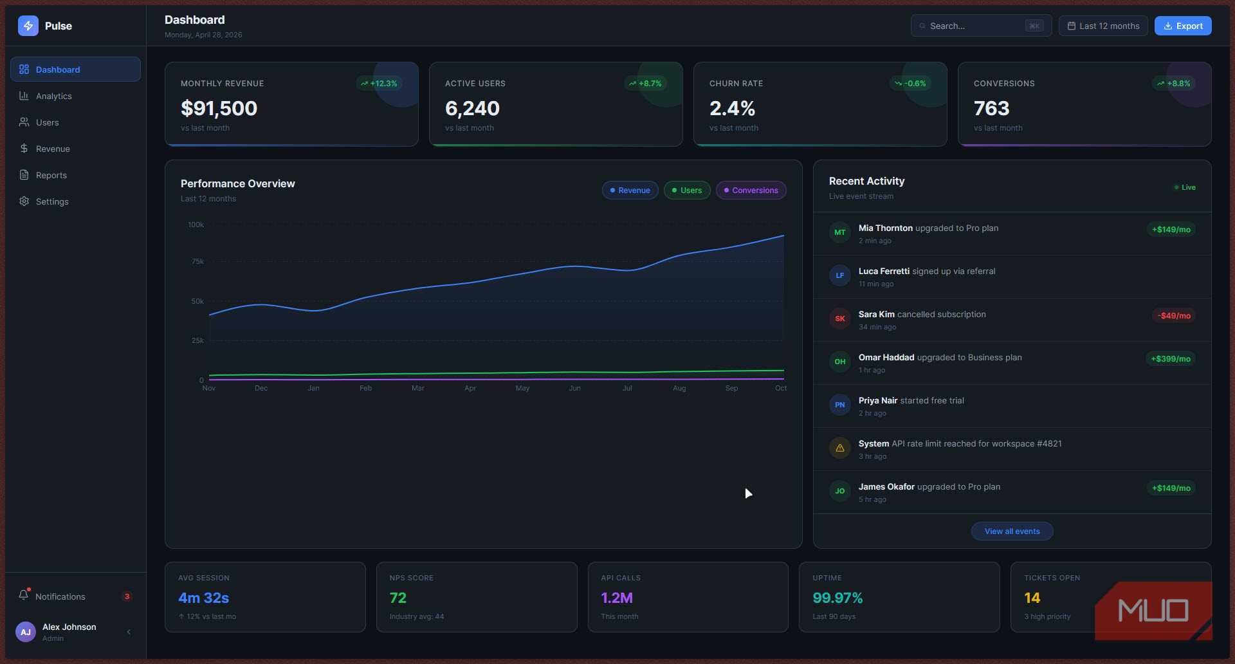Click the Avg Session 4m 32s card

[x=265, y=597]
